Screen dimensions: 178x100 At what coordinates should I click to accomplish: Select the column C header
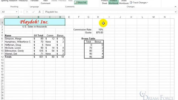point(50,17)
